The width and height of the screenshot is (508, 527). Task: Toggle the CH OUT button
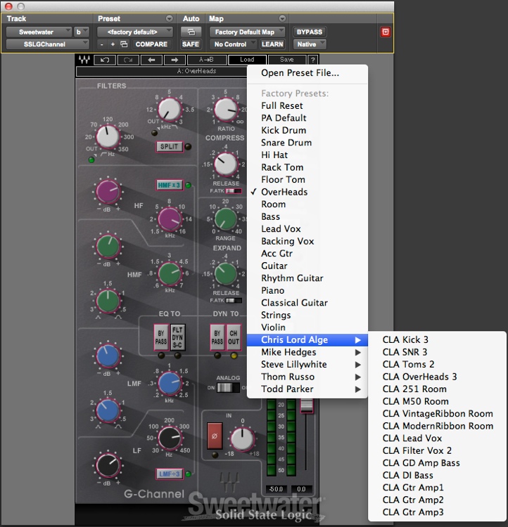pos(234,337)
